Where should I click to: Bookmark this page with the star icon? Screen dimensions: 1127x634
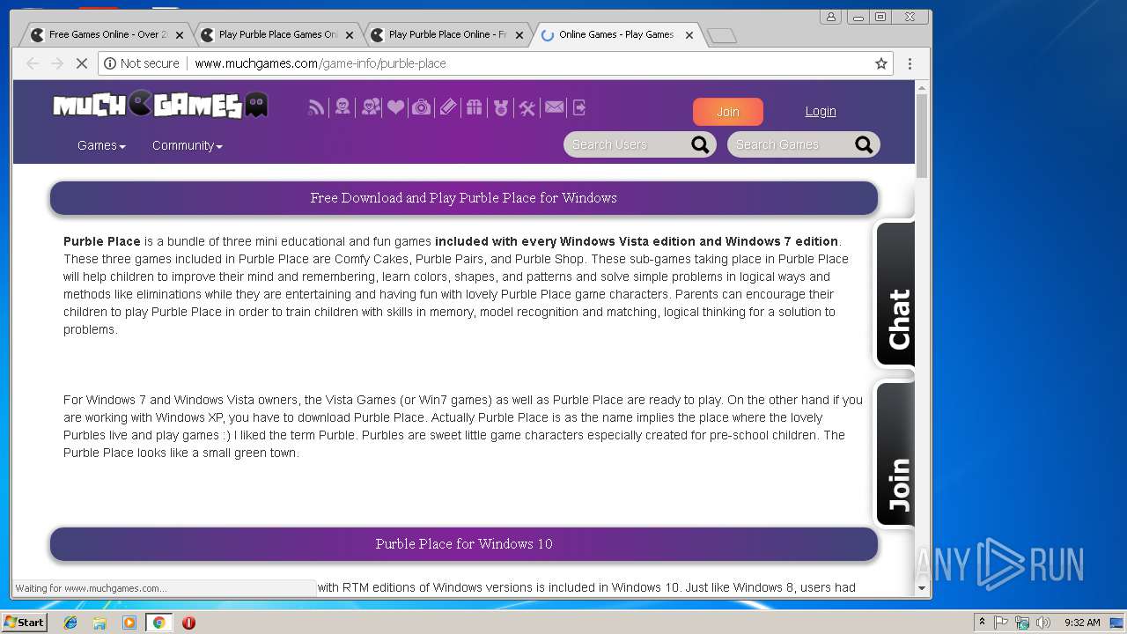(x=880, y=63)
